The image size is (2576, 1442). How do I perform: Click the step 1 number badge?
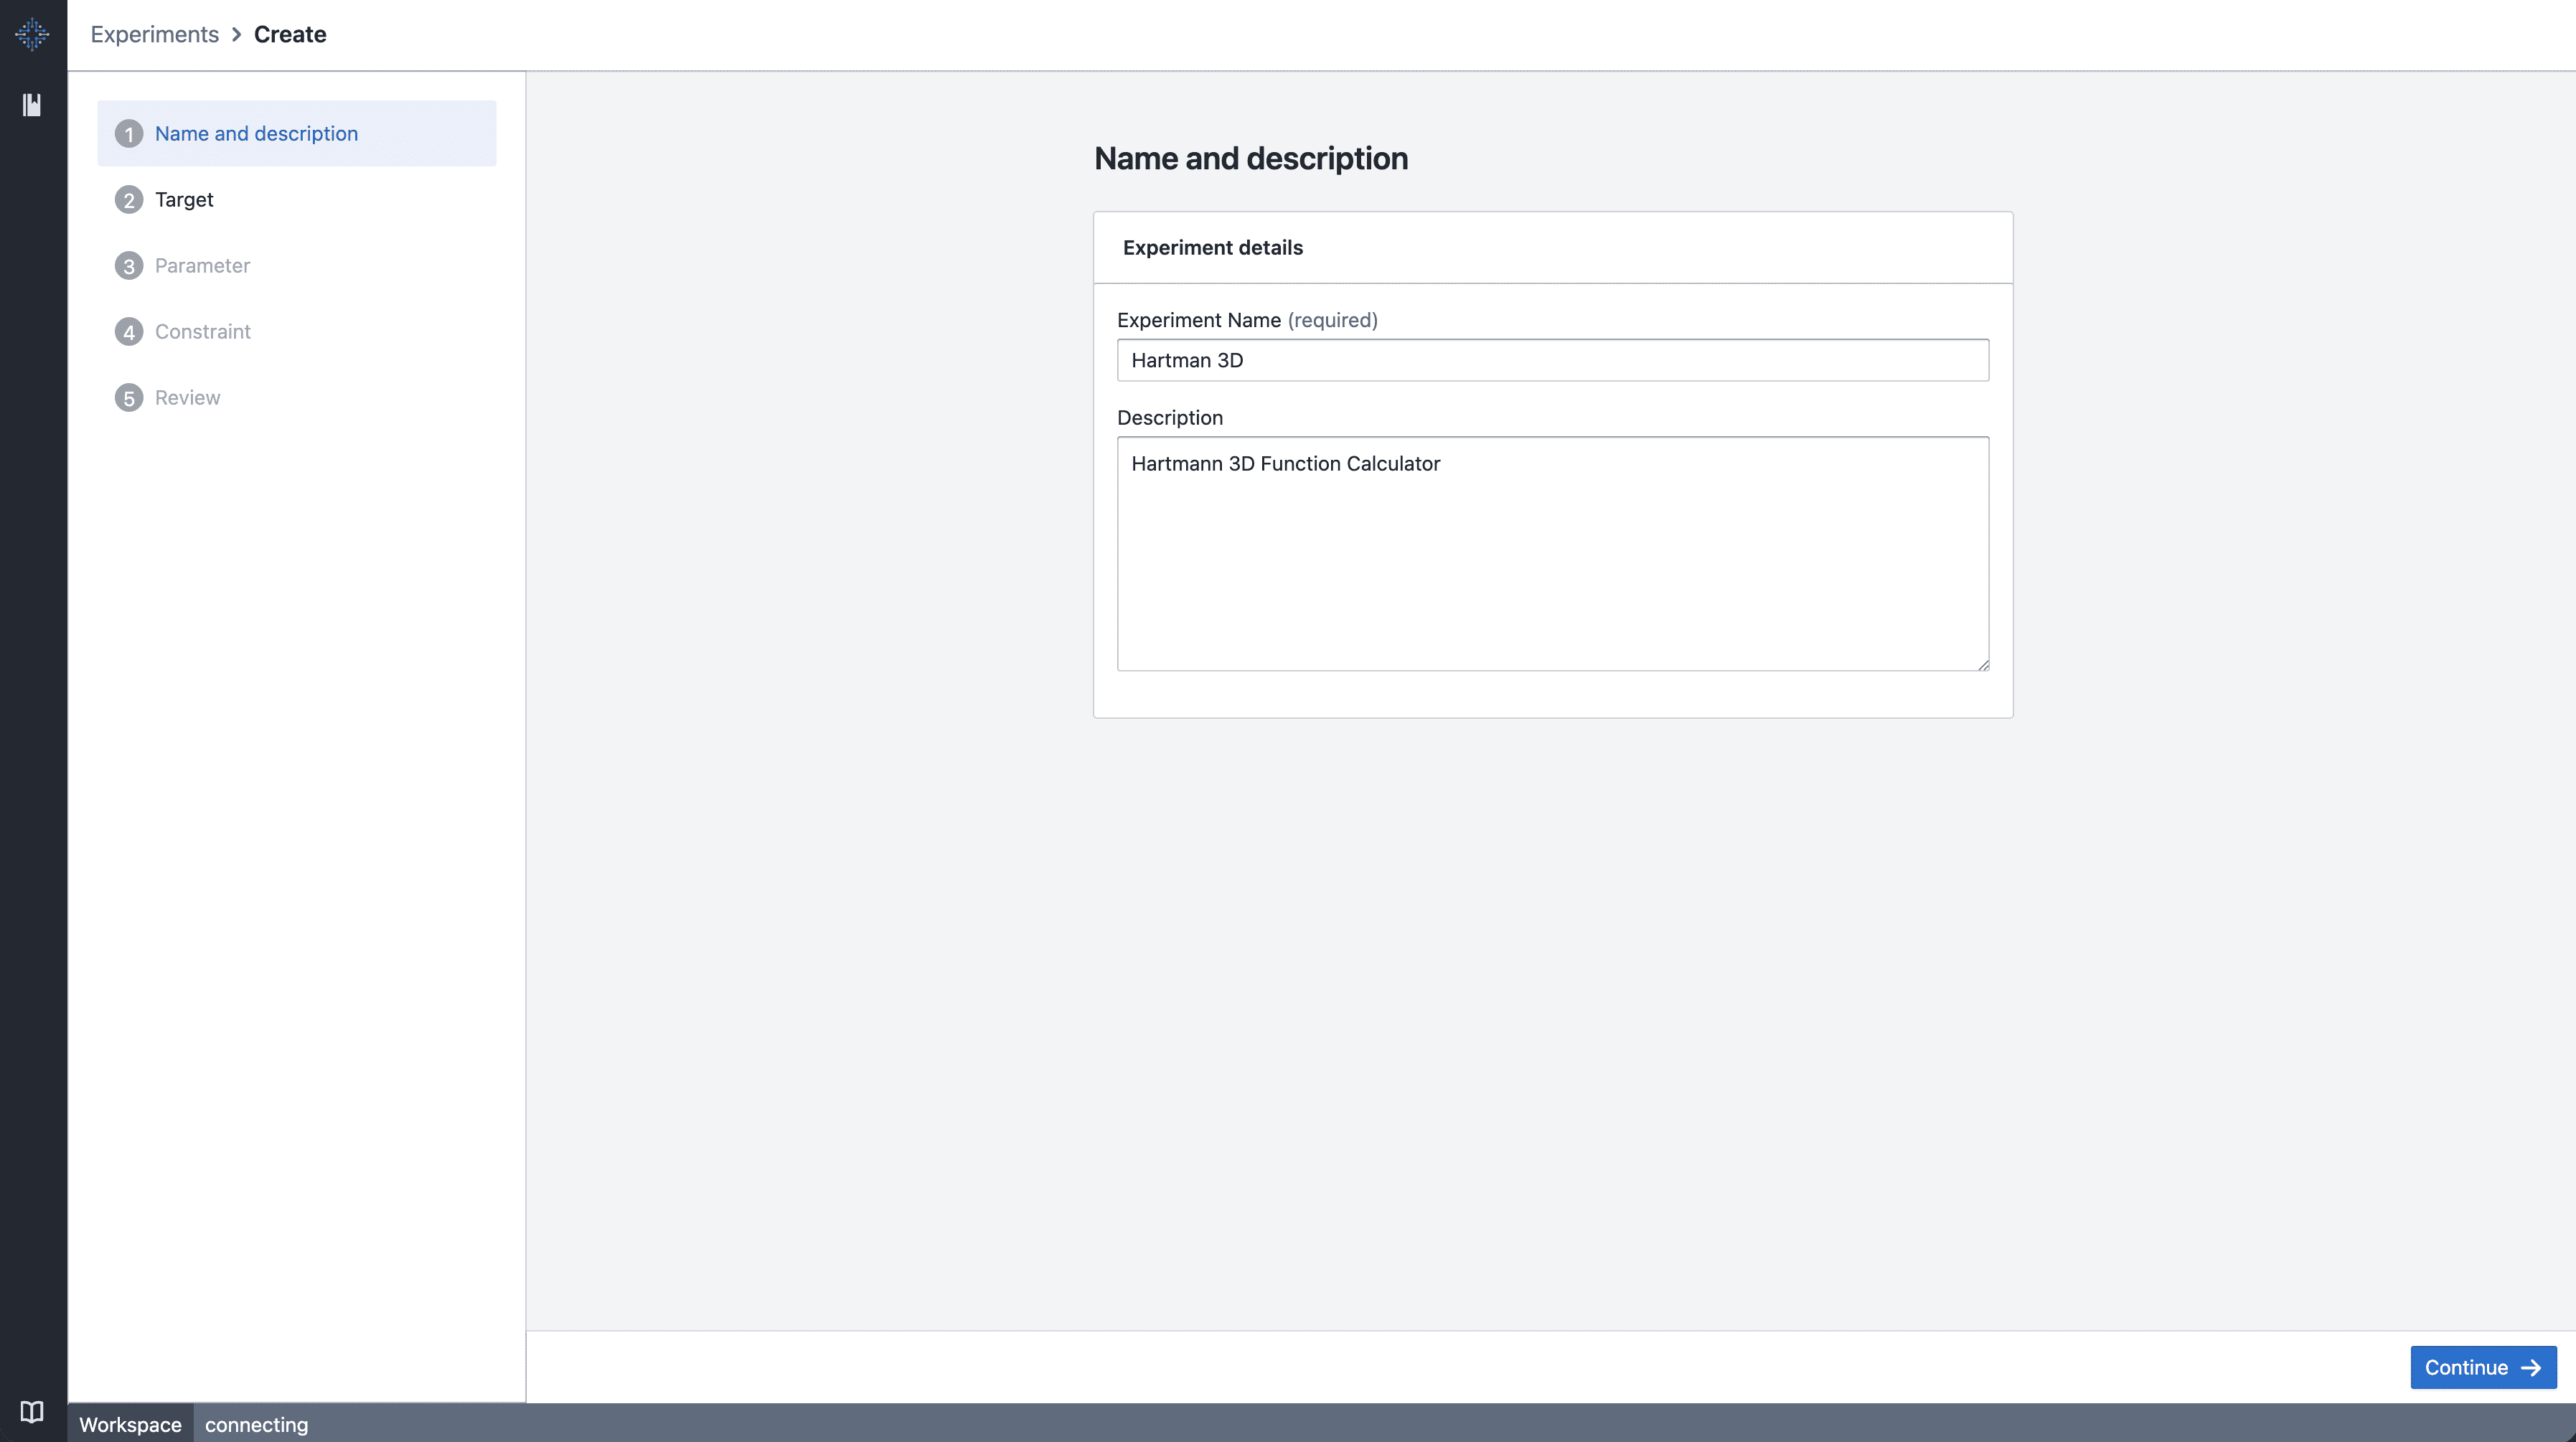tap(128, 134)
